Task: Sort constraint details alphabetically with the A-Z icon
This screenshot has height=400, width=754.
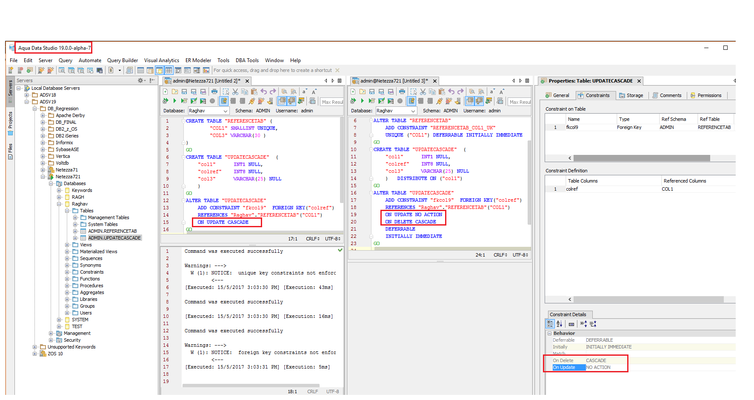Action: pyautogui.click(x=560, y=324)
